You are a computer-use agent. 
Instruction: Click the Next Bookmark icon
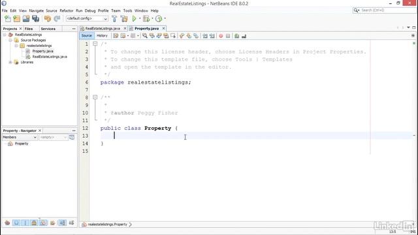pos(189,36)
